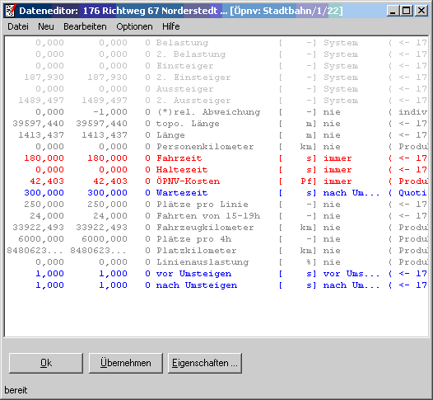Click 'System' in the Belastung row

(341, 43)
